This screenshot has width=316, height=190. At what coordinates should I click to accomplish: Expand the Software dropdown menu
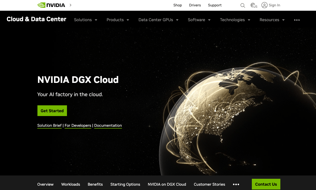(x=199, y=20)
